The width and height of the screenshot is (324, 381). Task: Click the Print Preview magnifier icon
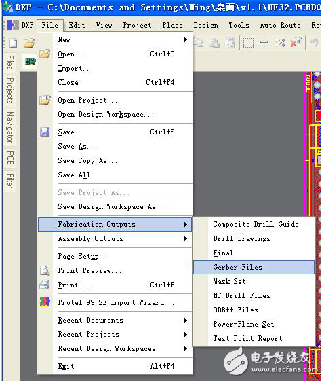(45, 270)
